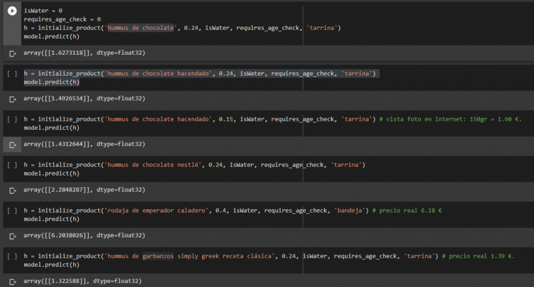Run the 'rodaja de emperador caladero' cell
The width and height of the screenshot is (534, 287).
coord(13,210)
